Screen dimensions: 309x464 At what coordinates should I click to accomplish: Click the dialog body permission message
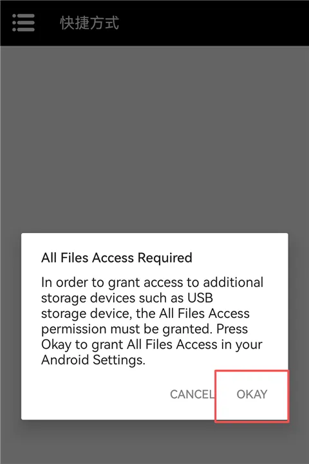152,321
